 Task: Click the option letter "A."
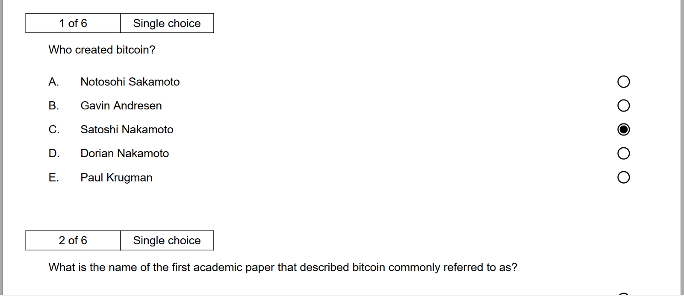(53, 82)
